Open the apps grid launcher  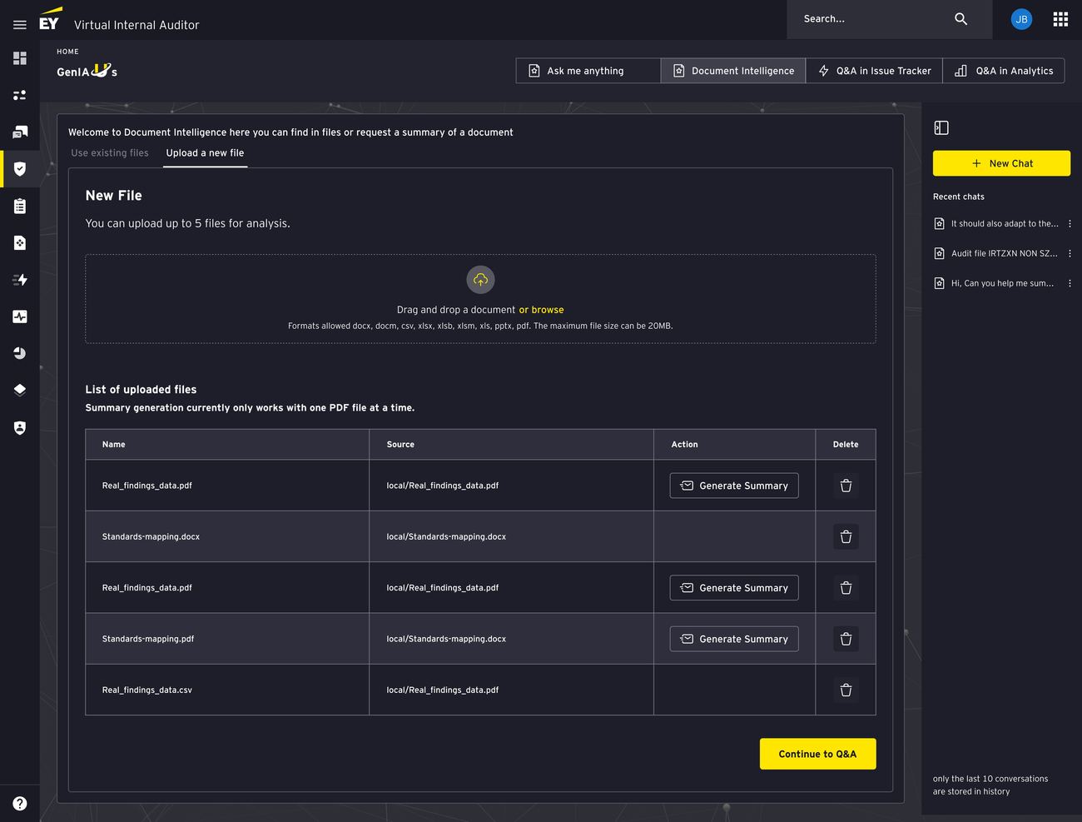pyautogui.click(x=1060, y=19)
